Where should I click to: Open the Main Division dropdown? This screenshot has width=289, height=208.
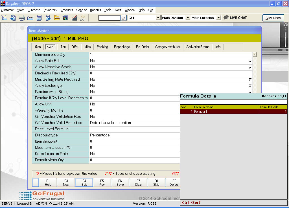click(188, 18)
